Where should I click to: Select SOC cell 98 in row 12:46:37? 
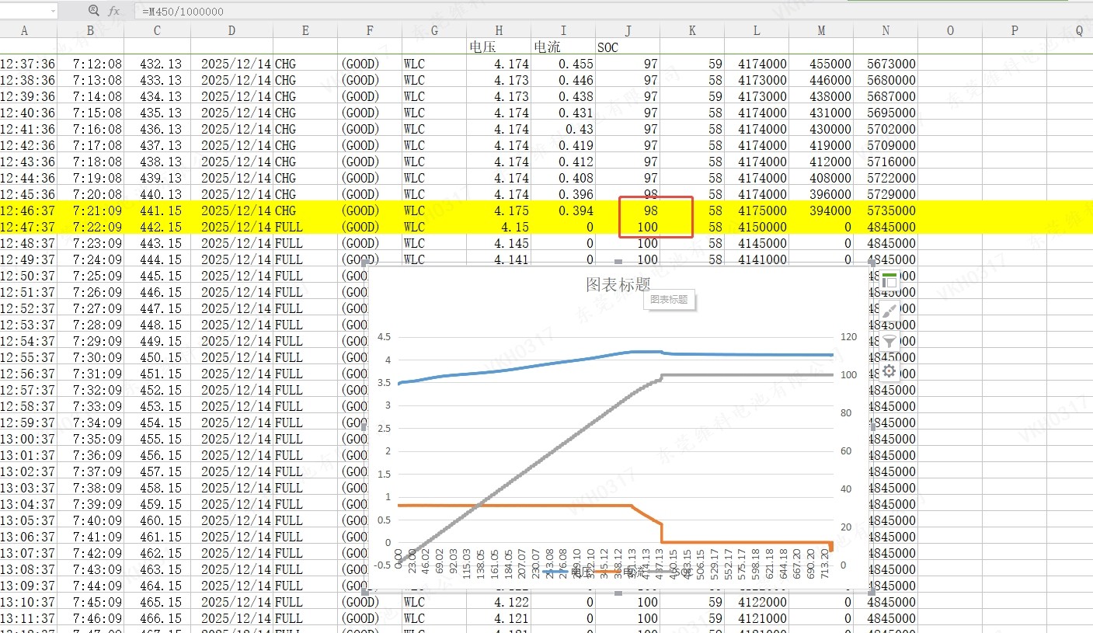[x=628, y=210]
